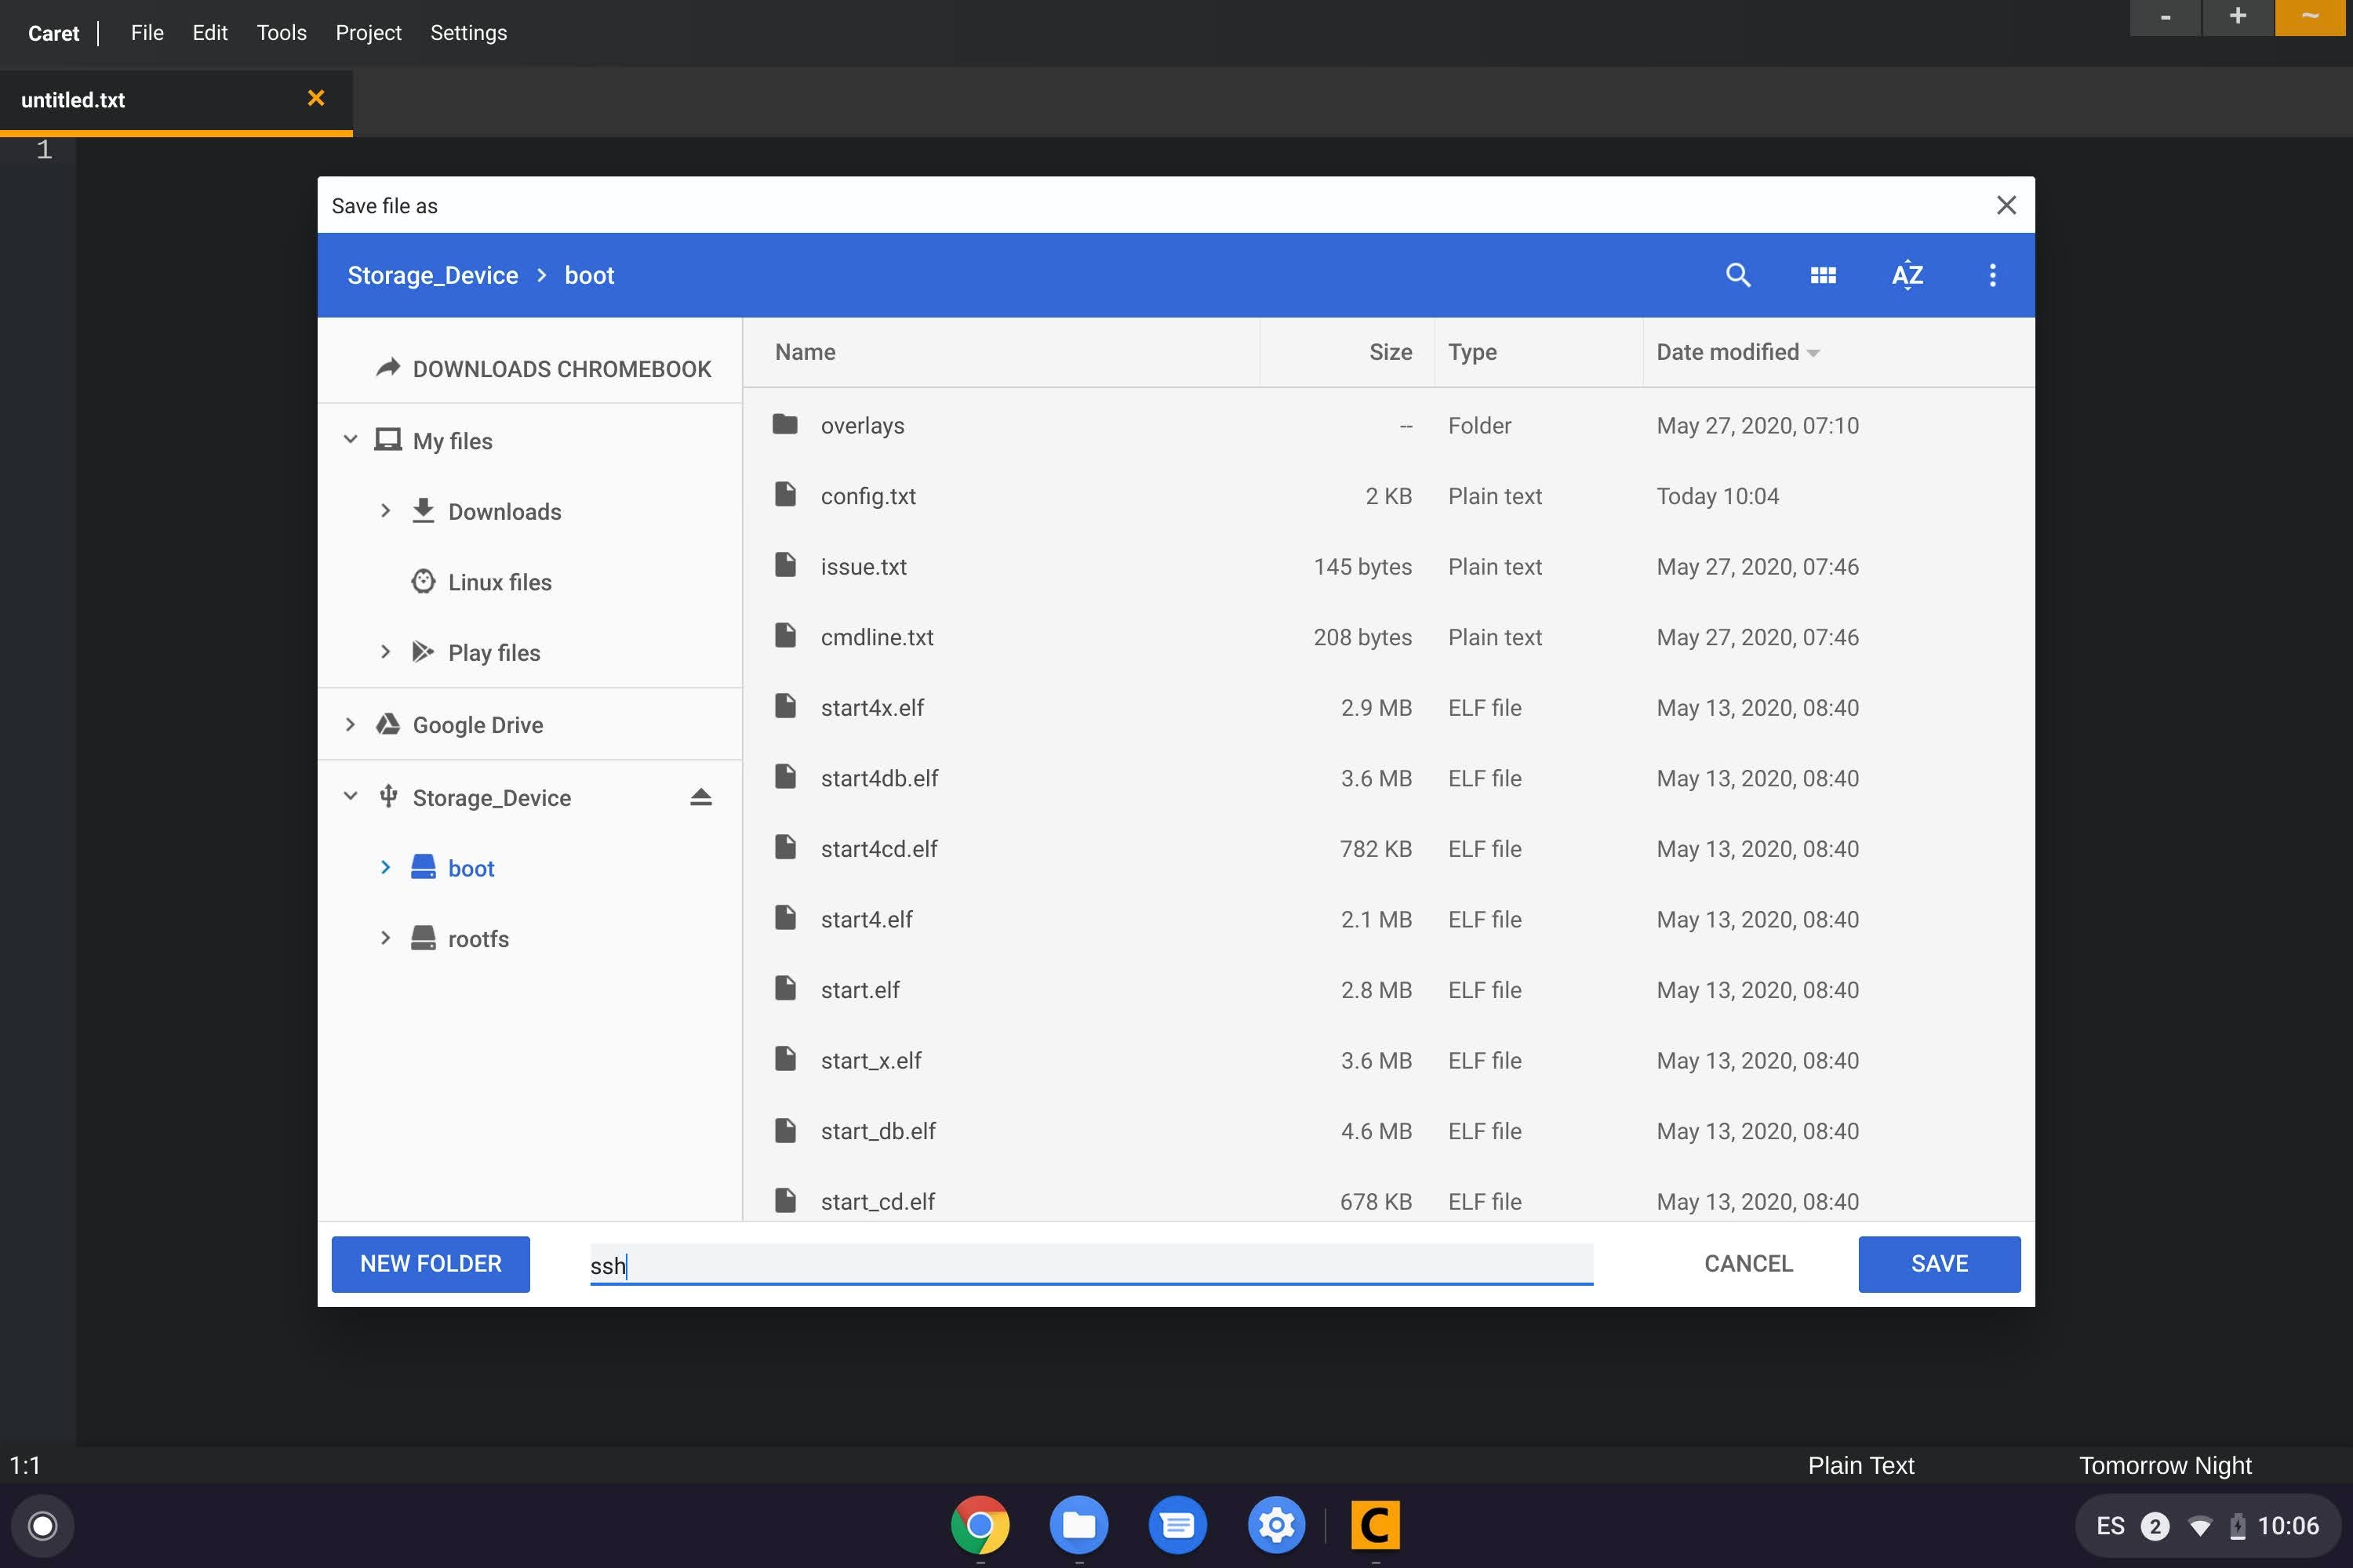Click the plus window control button
The image size is (2353, 1568).
tap(2238, 17)
